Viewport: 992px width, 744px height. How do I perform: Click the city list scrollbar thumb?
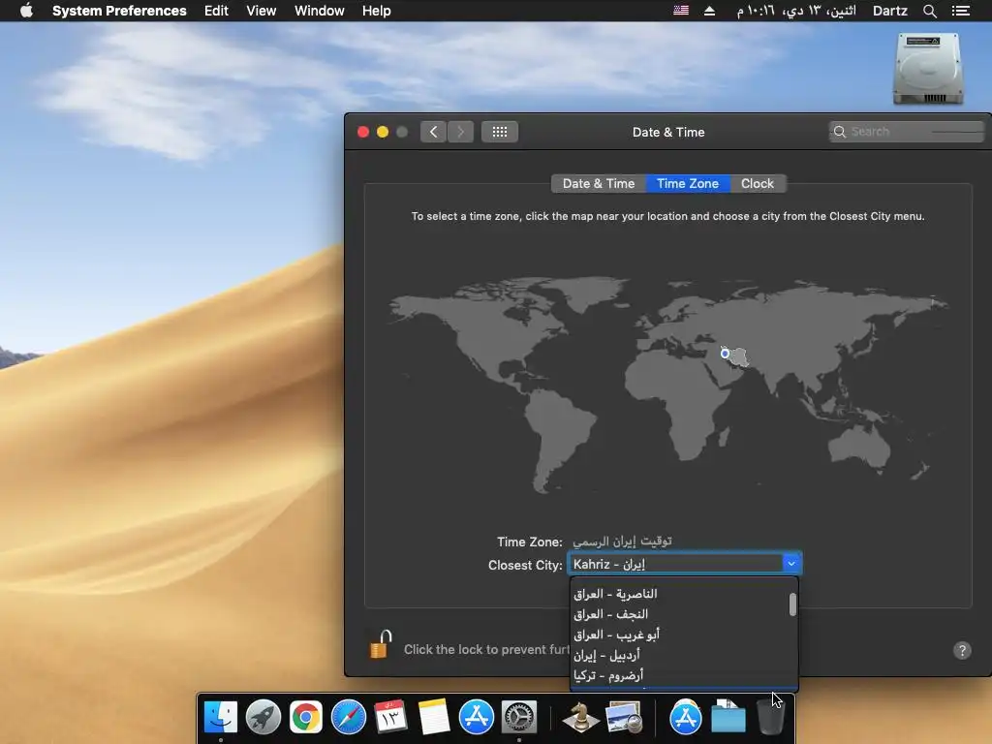[792, 604]
